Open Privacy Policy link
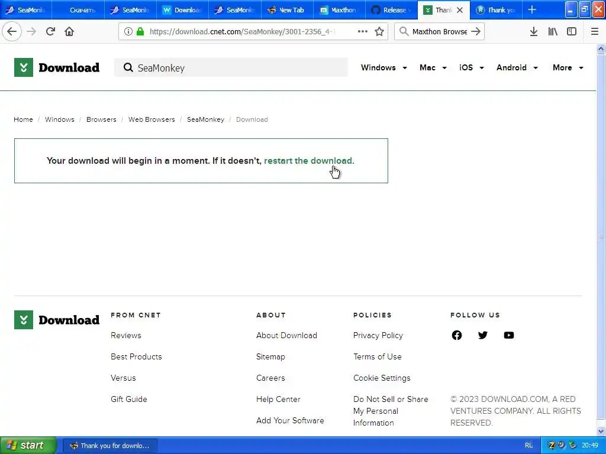Screen dimensions: 606x454 tap(378, 335)
